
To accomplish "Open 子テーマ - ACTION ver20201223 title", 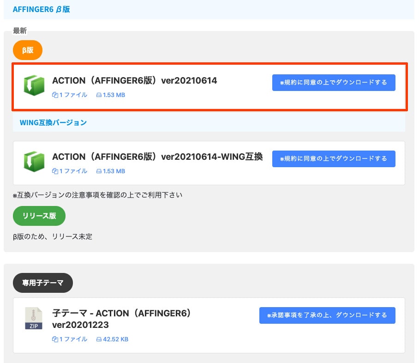I will click(x=121, y=319).
